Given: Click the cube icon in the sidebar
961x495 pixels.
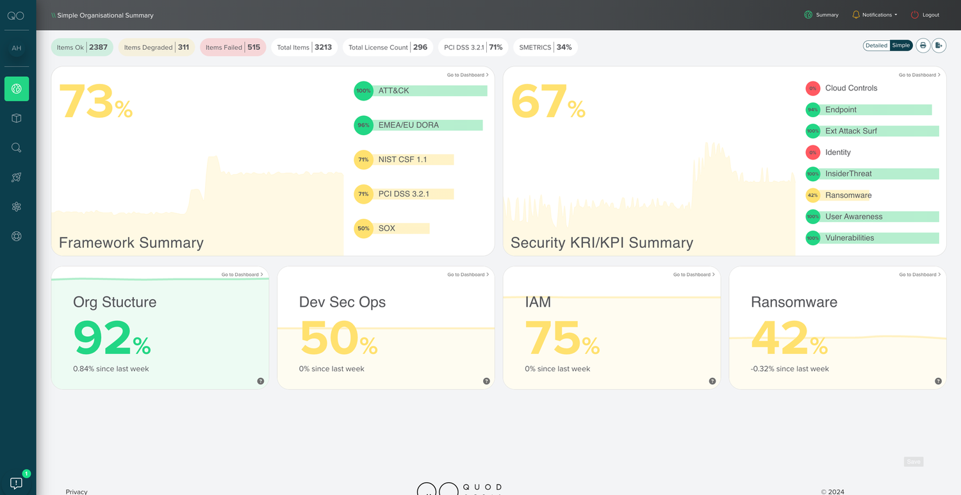Looking at the screenshot, I should [17, 118].
